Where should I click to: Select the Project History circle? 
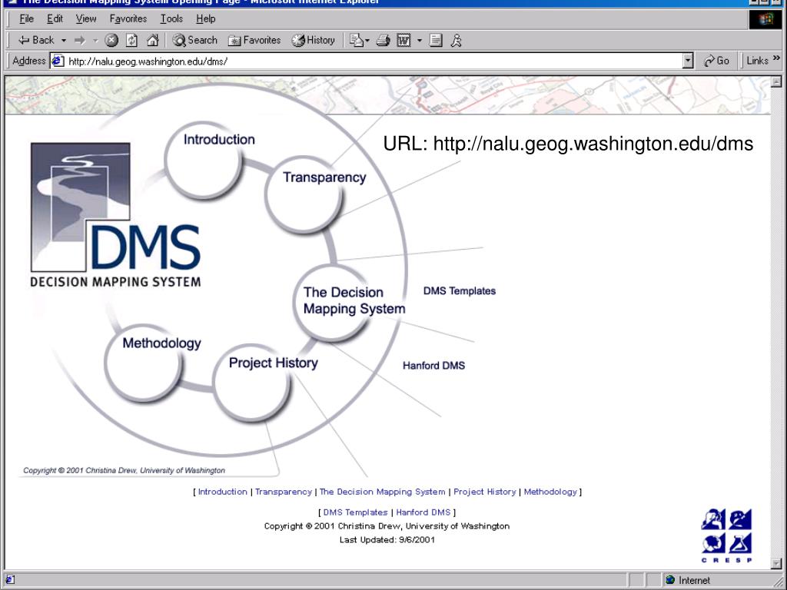251,383
